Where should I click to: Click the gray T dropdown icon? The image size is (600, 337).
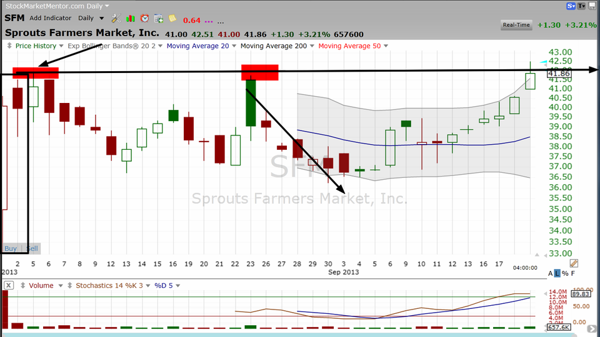[582, 6]
